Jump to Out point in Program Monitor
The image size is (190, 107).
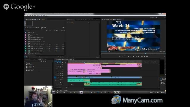click(x=139, y=56)
